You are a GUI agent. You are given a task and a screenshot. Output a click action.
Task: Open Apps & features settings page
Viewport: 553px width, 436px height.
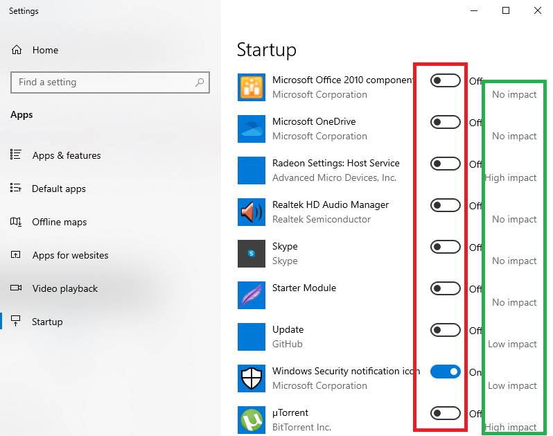point(66,155)
